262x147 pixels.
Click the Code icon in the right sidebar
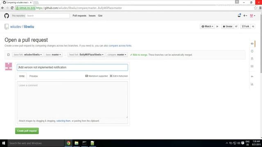tap(252, 44)
